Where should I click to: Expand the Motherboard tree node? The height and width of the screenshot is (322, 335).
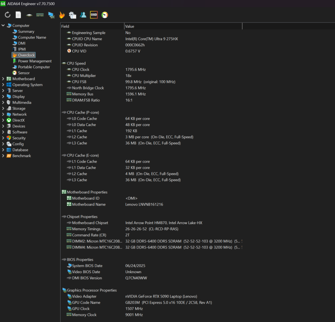pyautogui.click(x=3, y=79)
